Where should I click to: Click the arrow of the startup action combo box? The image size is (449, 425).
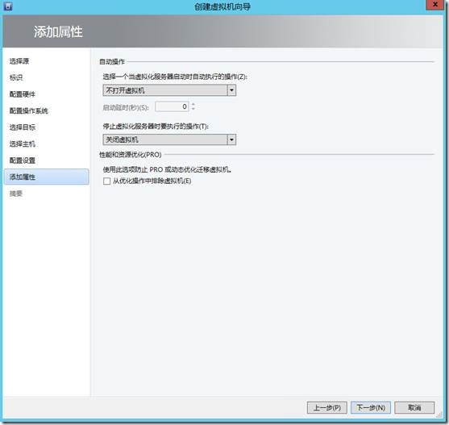point(231,90)
